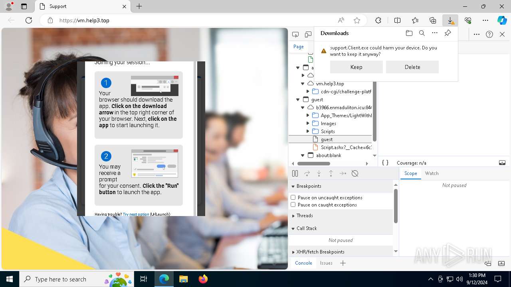
Task: Click the file tree horizontal scrollbar
Action: tap(313, 163)
